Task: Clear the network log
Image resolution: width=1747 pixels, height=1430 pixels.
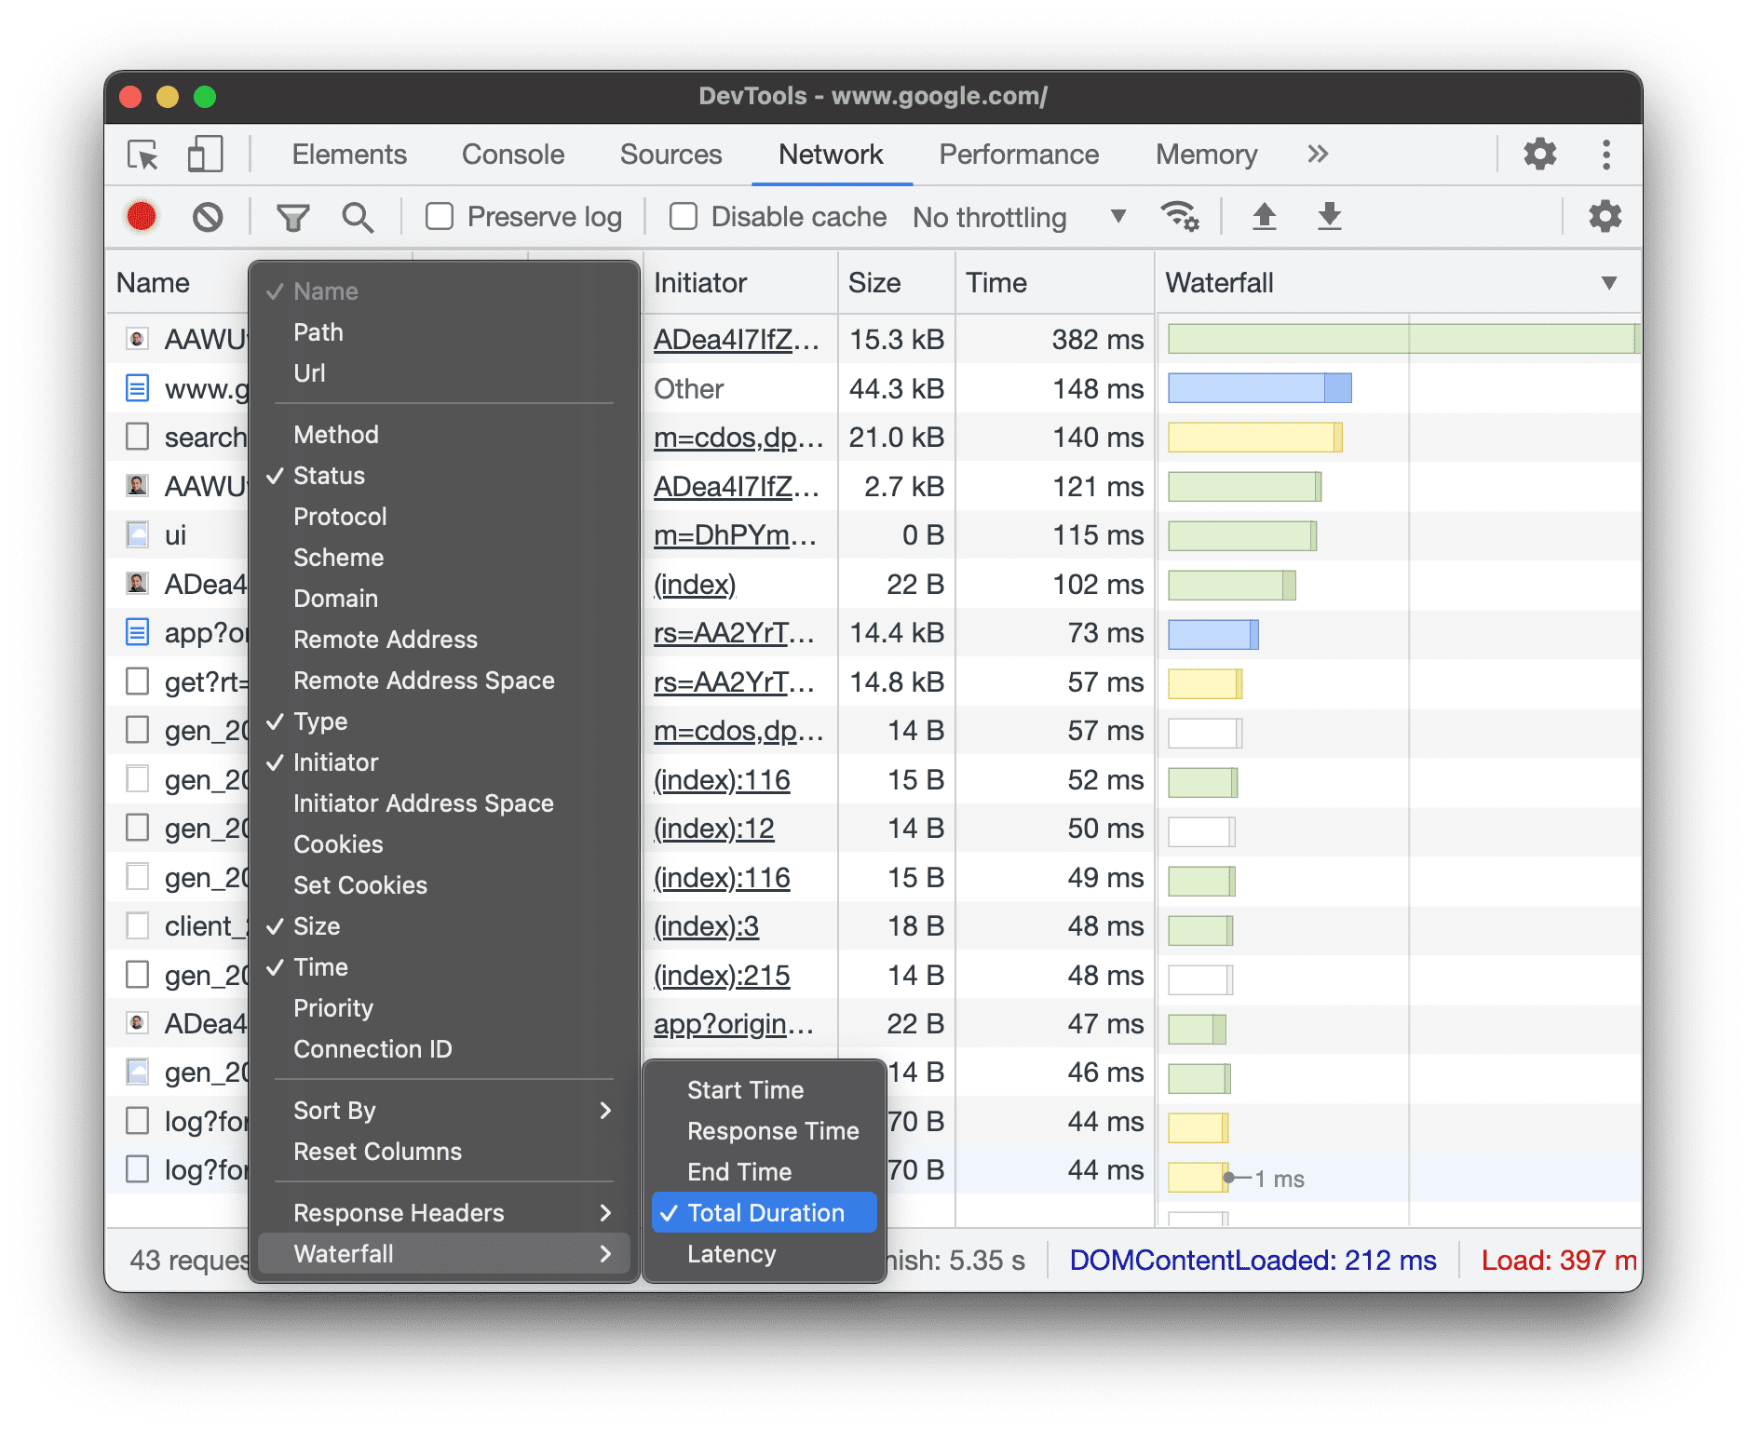Action: tap(208, 217)
